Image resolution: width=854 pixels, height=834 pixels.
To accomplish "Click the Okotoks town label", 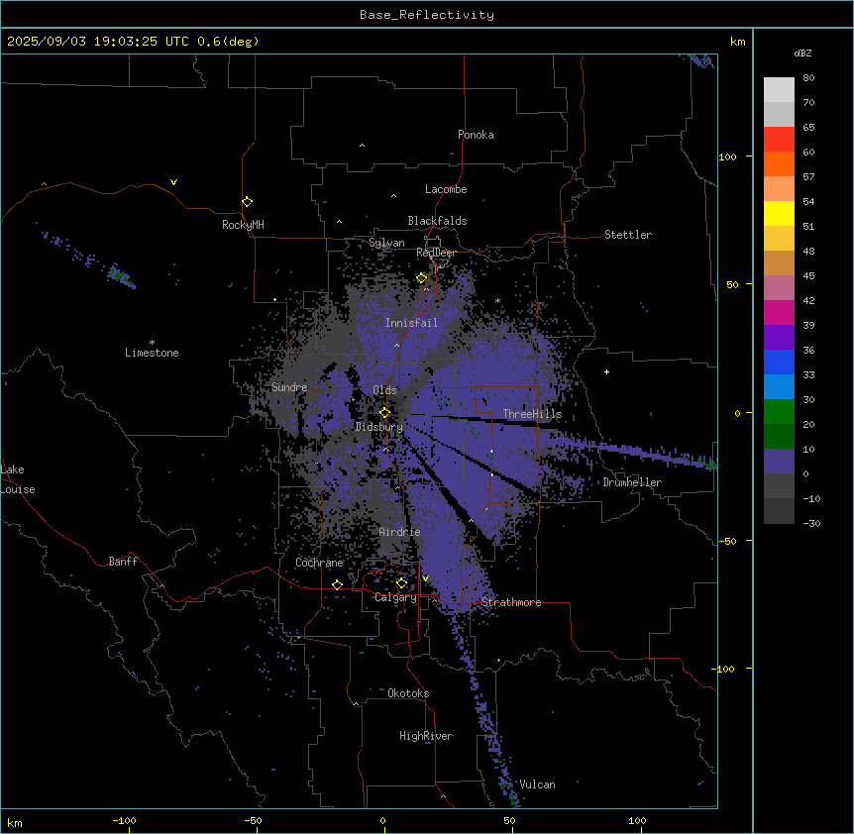I will (x=408, y=693).
